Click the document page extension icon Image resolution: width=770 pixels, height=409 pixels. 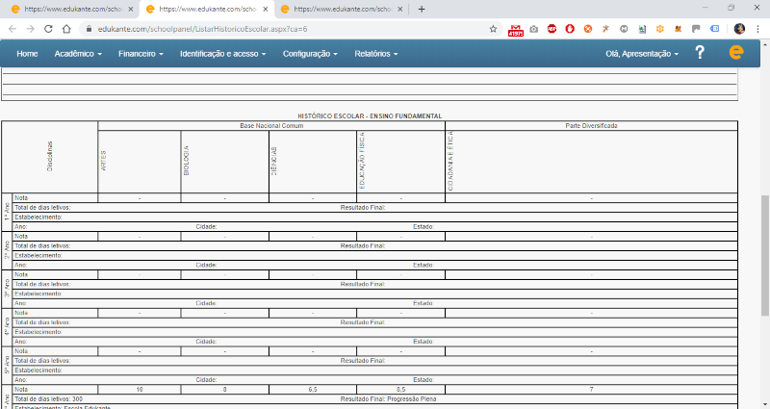[x=642, y=29]
